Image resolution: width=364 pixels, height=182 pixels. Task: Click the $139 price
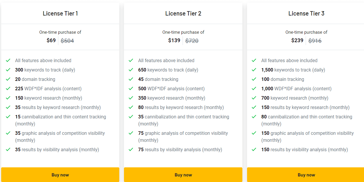tap(174, 40)
